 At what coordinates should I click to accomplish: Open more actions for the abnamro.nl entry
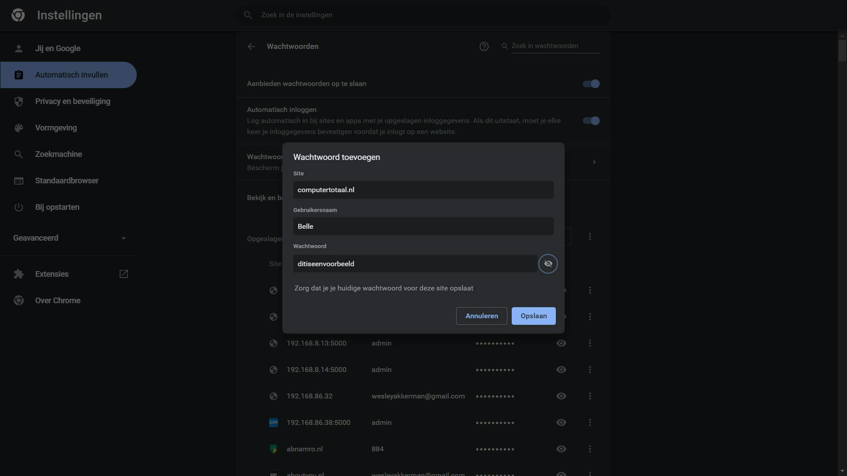[x=590, y=449]
